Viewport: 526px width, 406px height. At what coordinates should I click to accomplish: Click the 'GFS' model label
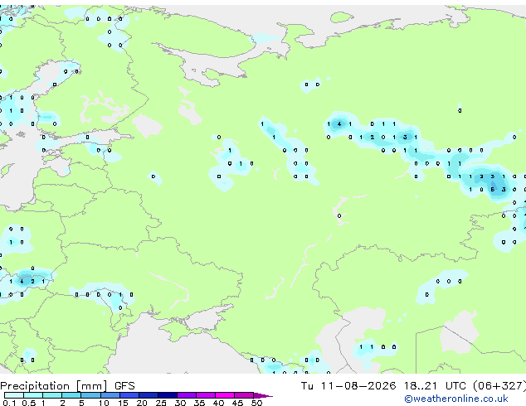[124, 386]
